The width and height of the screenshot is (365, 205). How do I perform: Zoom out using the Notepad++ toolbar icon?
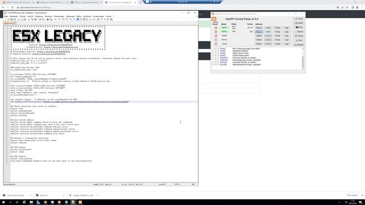tap(59, 19)
